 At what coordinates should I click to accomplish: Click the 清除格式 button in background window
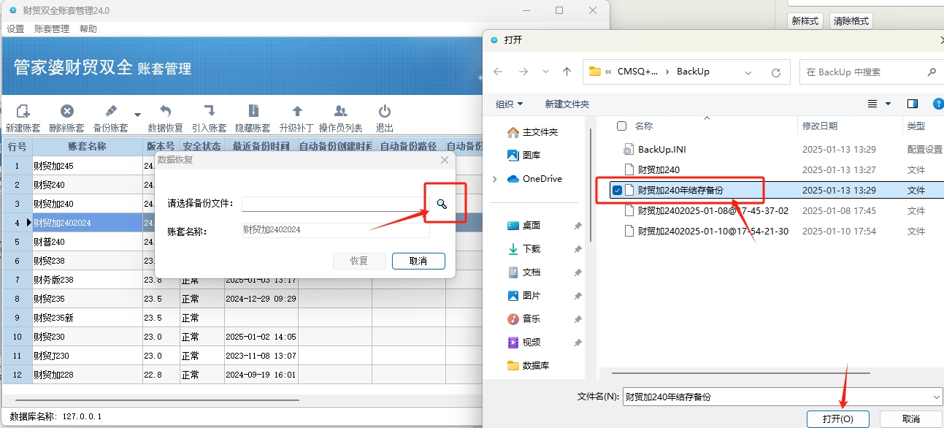pyautogui.click(x=851, y=21)
